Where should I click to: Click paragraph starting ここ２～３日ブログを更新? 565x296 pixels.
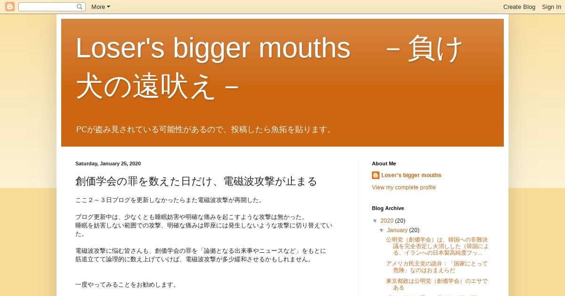pyautogui.click(x=170, y=200)
